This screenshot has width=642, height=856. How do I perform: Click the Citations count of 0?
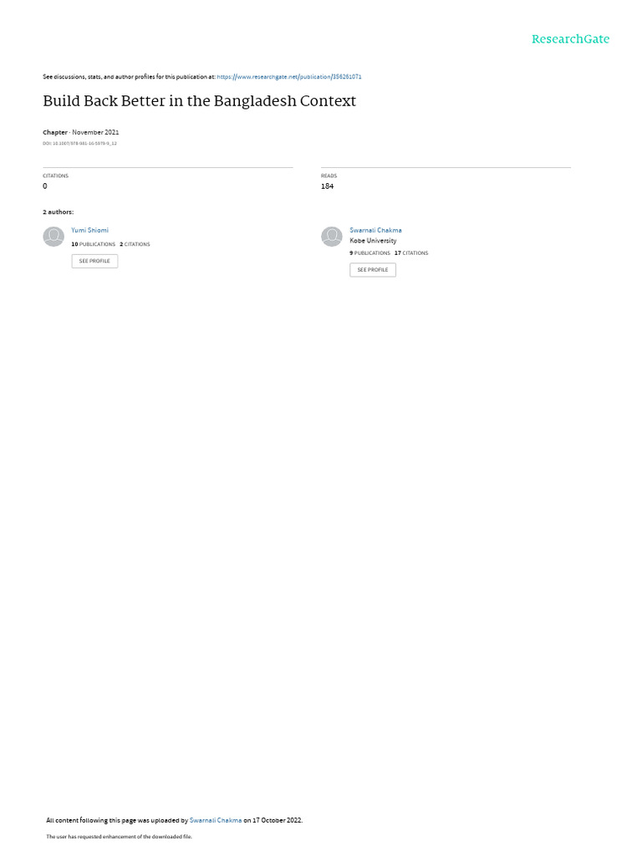(45, 186)
